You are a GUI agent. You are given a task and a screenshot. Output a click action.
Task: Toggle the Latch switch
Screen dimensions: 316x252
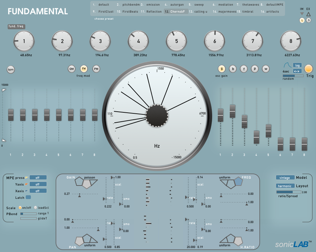[x=28, y=197]
